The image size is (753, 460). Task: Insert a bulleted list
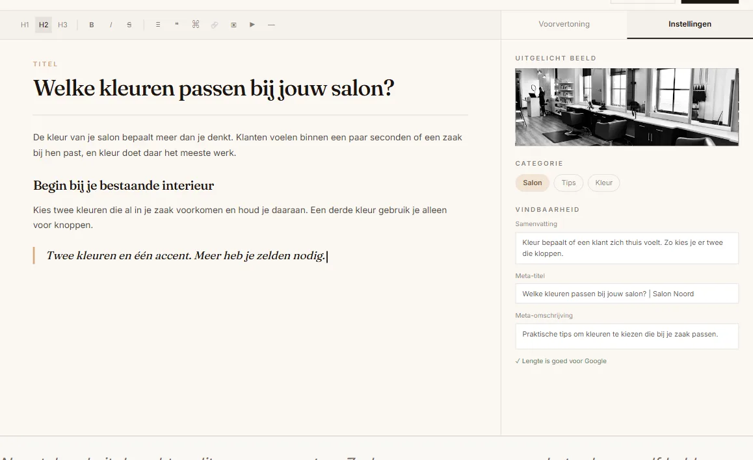157,25
